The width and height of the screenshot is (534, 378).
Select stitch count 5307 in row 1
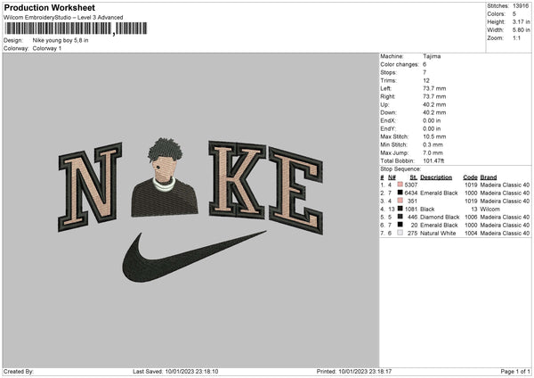tap(410, 185)
